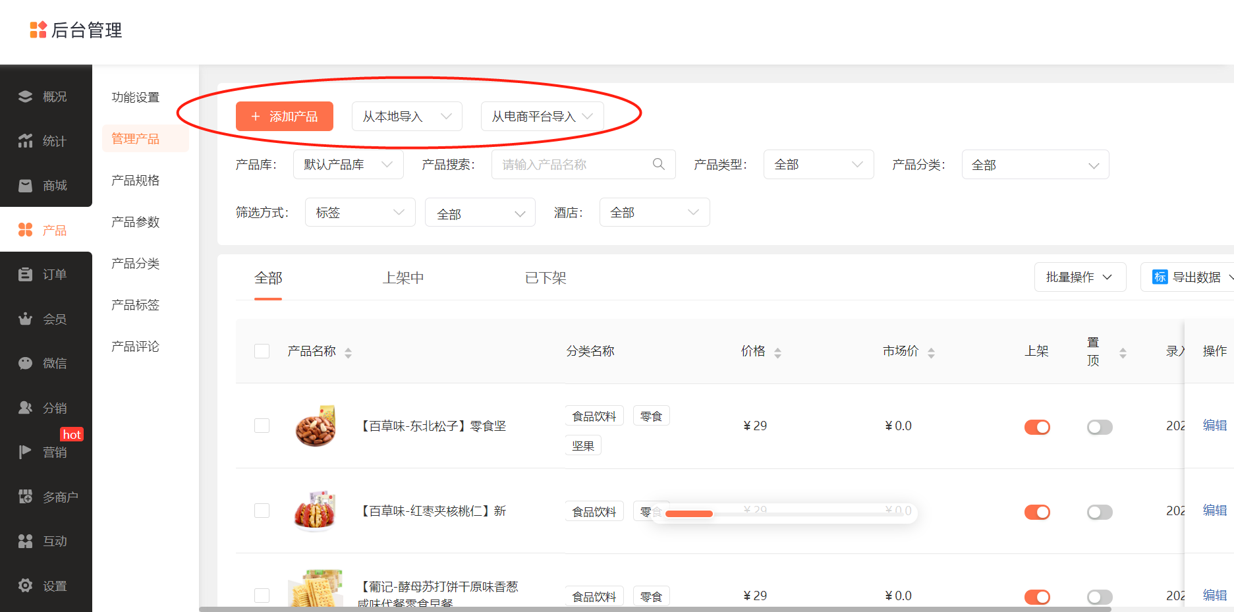1234x612 pixels.
Task: Open the 产品类型 全部 dropdown
Action: [818, 164]
